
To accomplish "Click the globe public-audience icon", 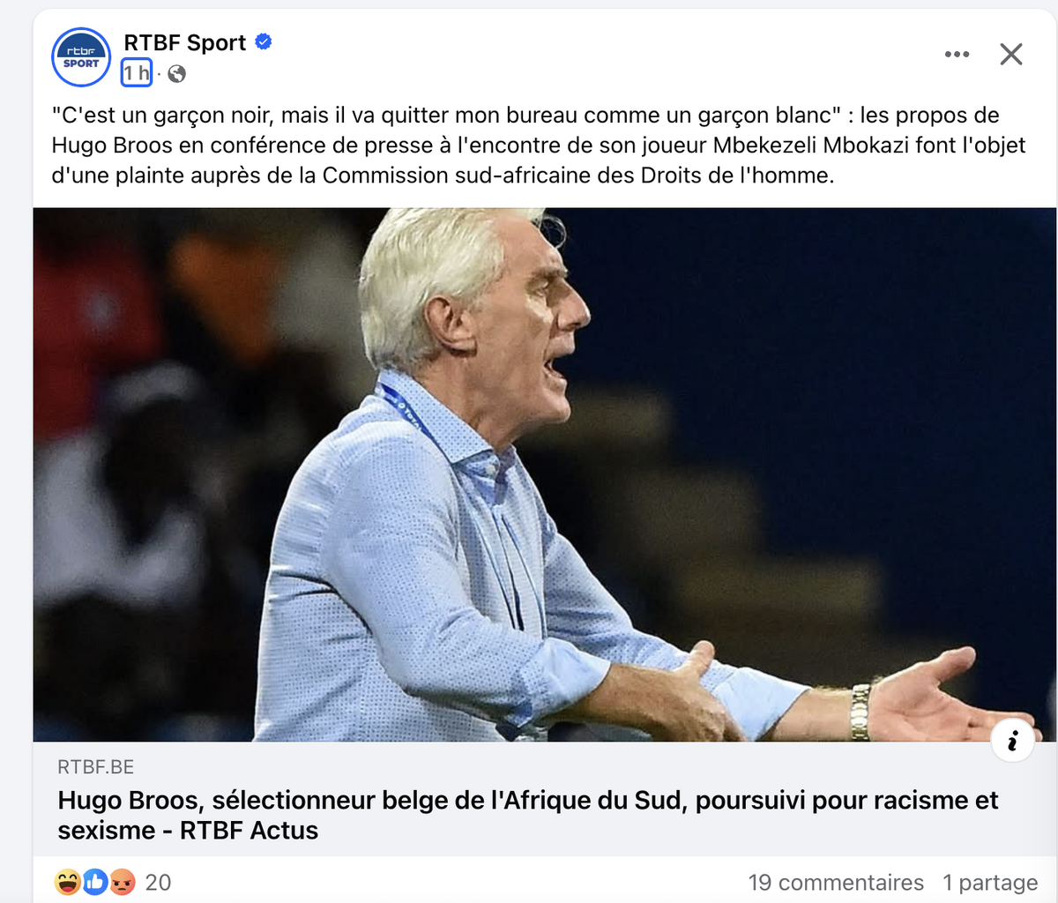I will [x=176, y=73].
